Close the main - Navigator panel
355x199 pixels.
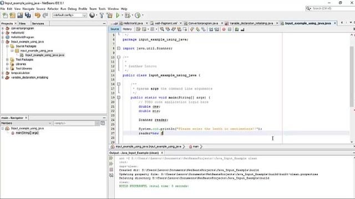[x=26, y=118]
